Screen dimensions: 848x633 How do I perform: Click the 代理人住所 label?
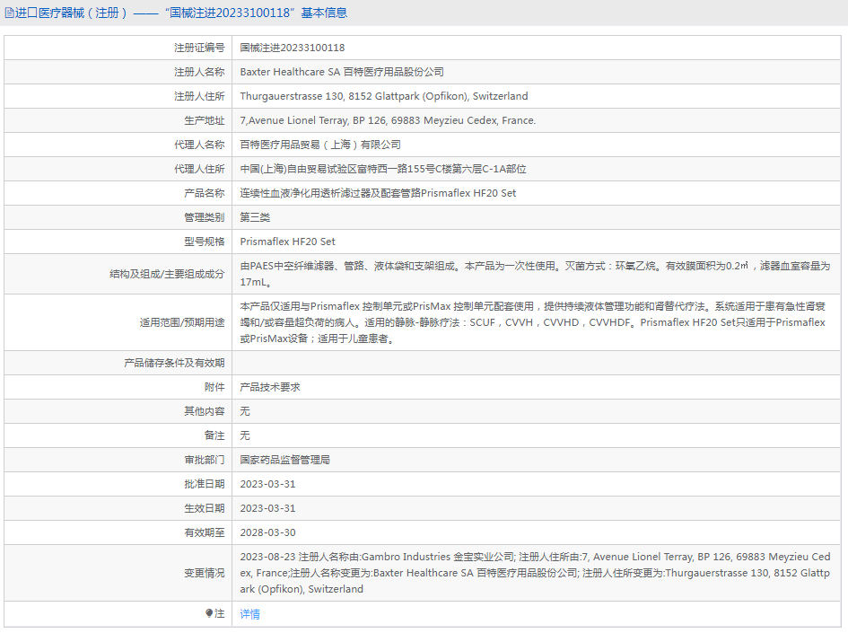click(199, 169)
